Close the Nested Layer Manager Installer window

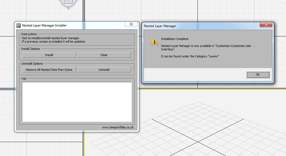pyautogui.click(x=131, y=24)
